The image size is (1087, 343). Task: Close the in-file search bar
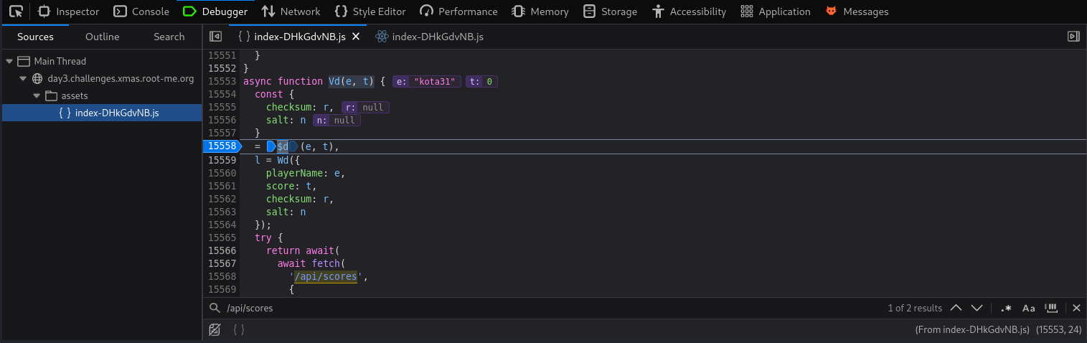point(1076,308)
